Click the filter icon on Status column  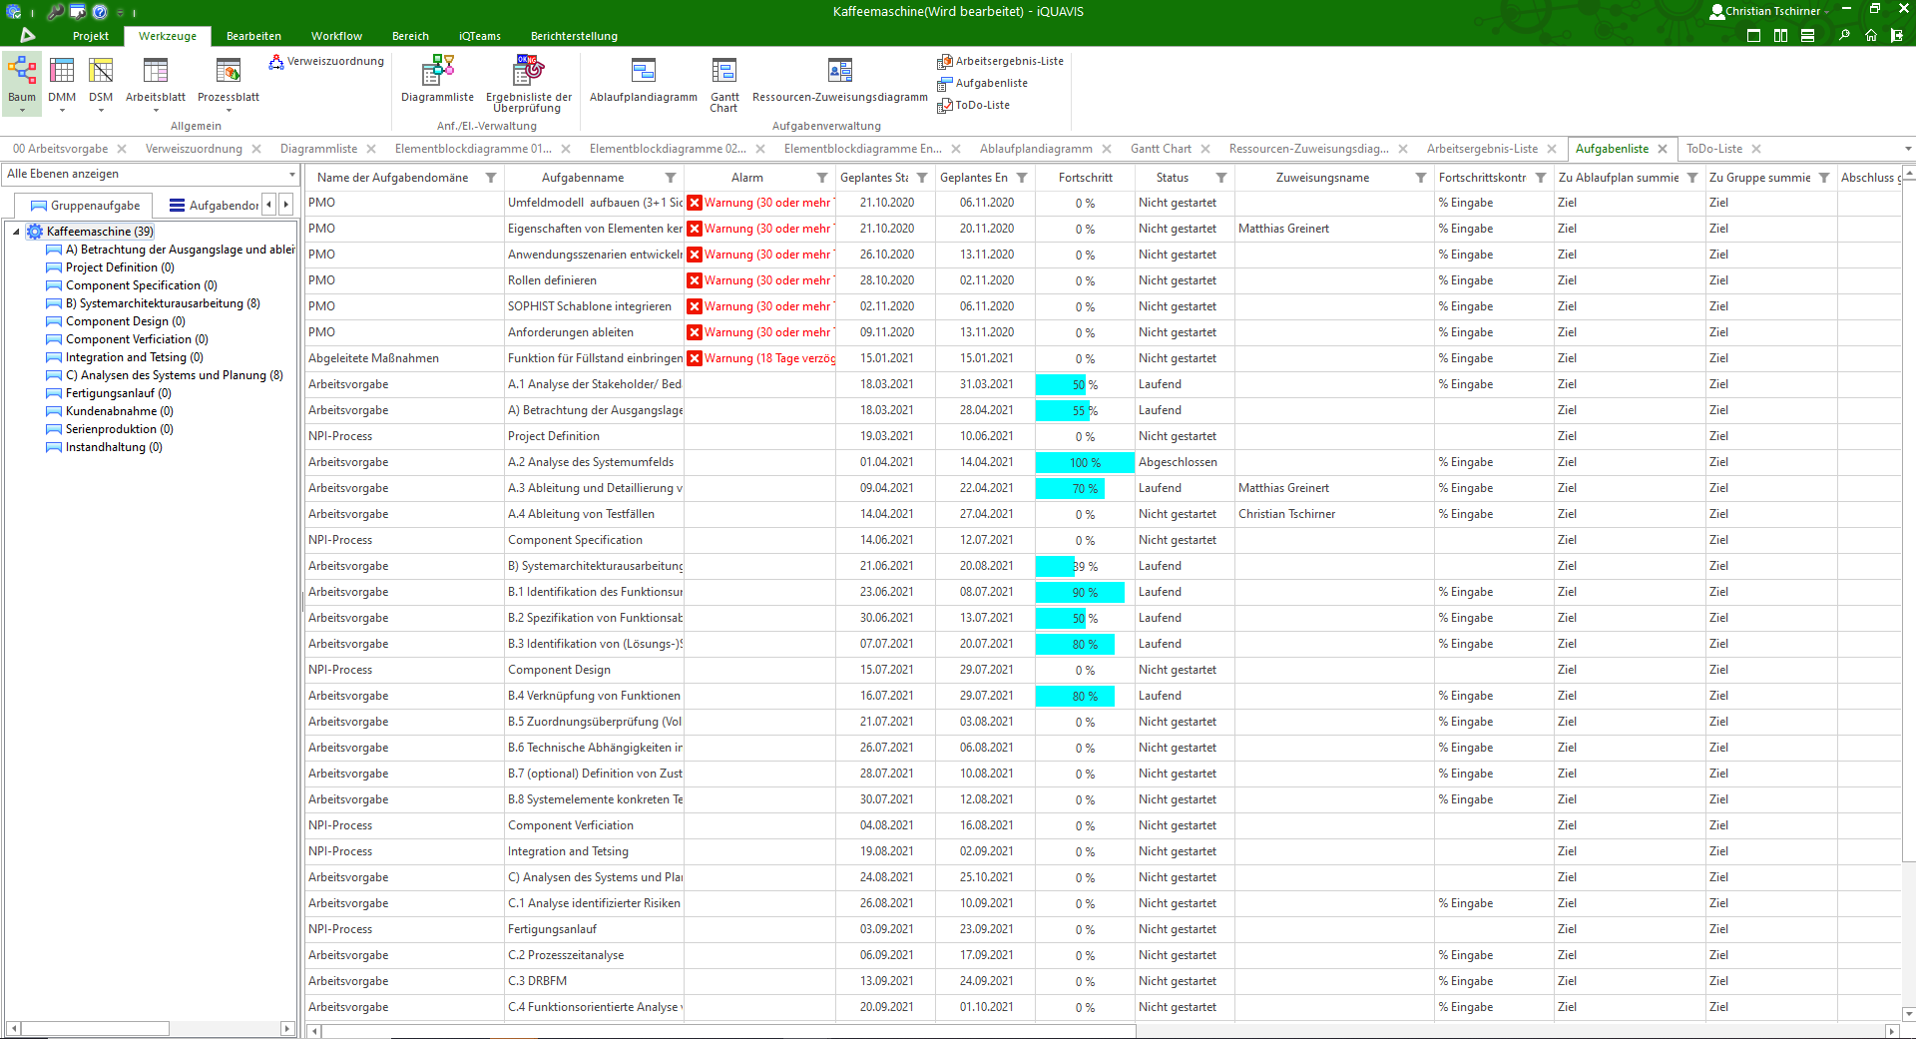click(1221, 178)
